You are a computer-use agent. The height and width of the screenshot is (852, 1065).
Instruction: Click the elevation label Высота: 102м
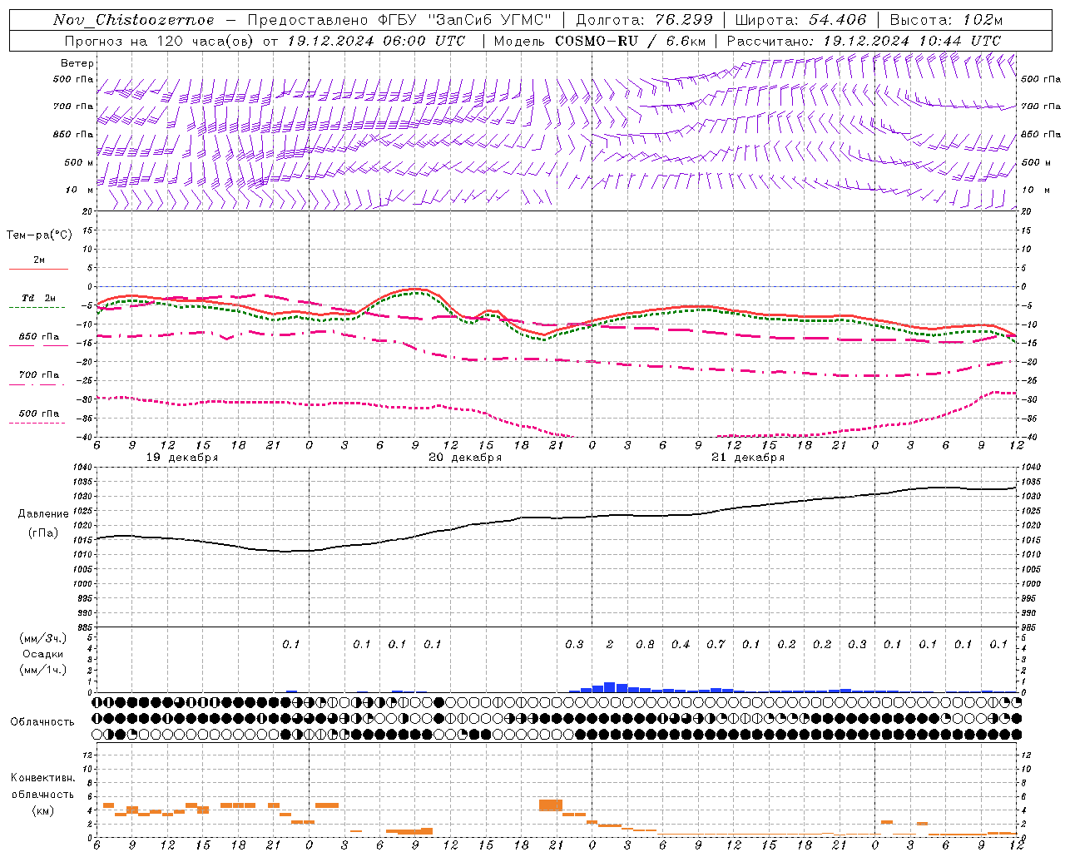pos(946,20)
